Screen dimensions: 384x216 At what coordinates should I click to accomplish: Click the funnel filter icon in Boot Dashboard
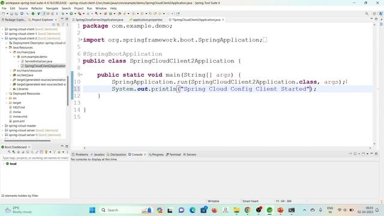tap(54, 152)
